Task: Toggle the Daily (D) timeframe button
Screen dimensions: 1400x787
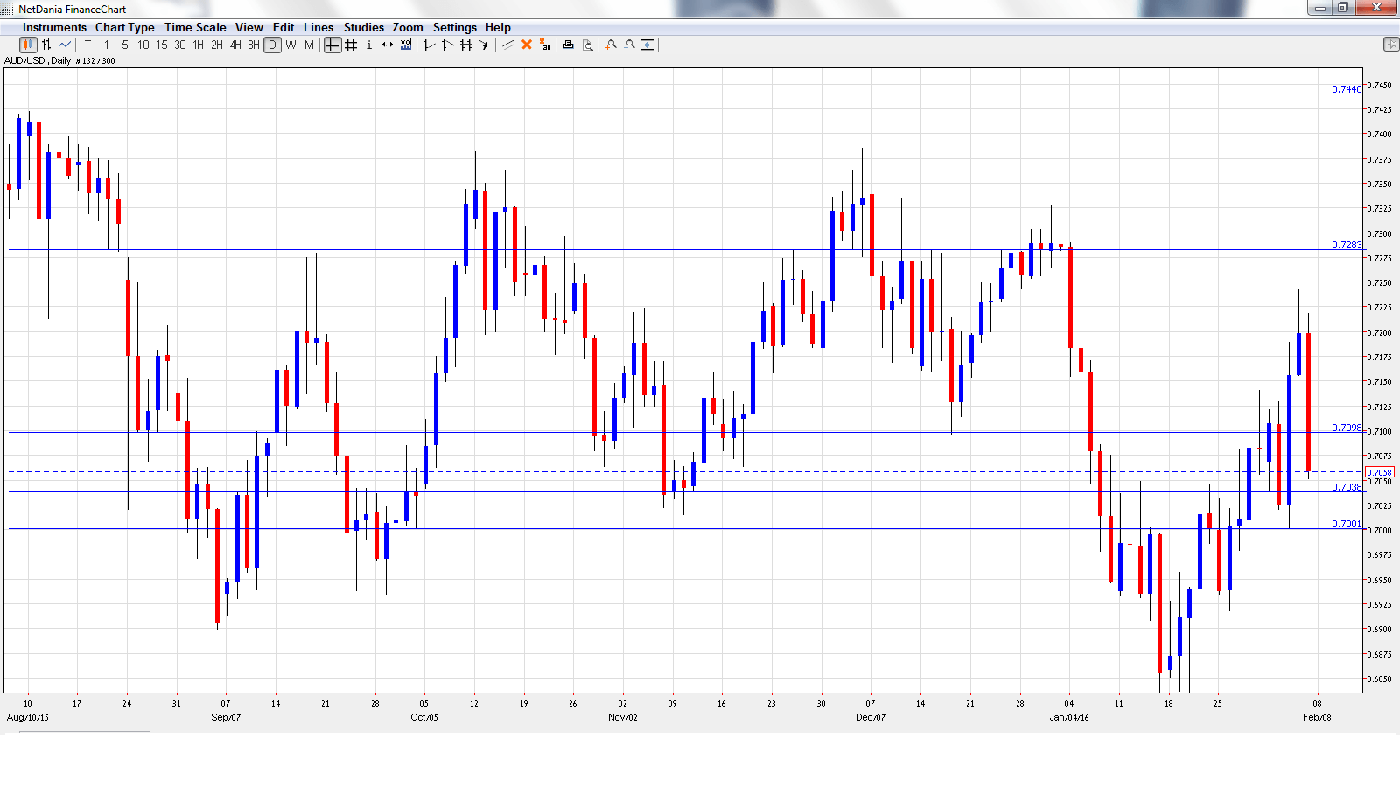Action: tap(271, 45)
